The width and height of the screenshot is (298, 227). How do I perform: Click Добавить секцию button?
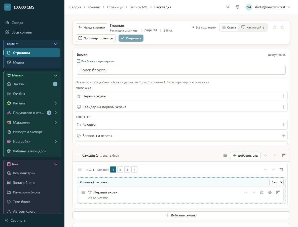pos(181,215)
